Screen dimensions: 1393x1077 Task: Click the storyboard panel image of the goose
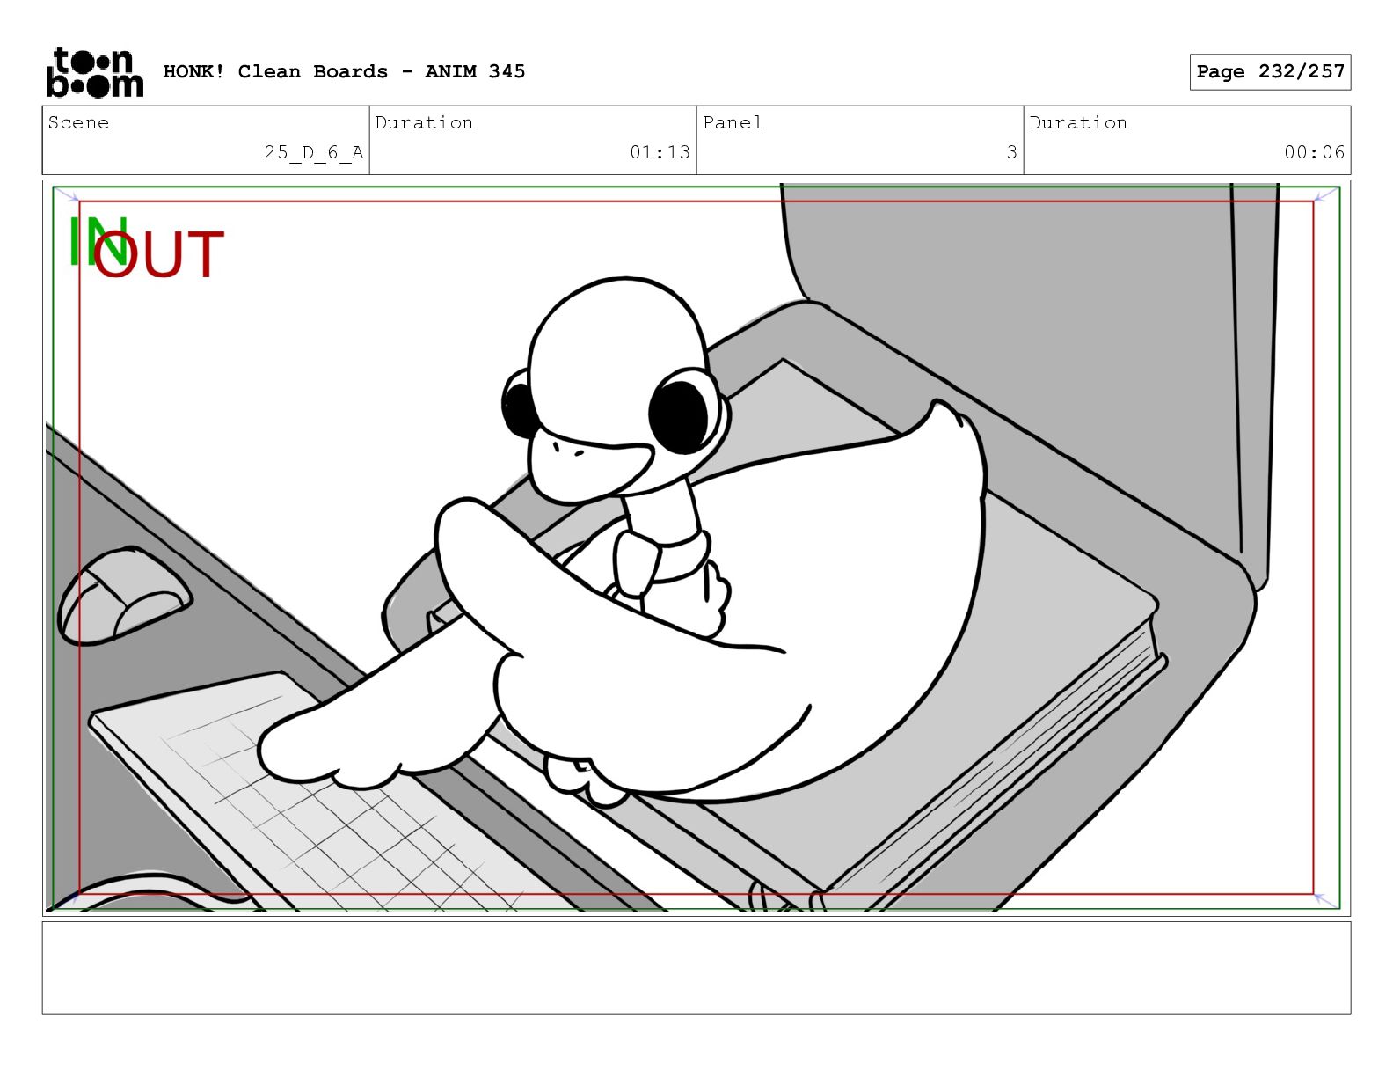tap(696, 547)
